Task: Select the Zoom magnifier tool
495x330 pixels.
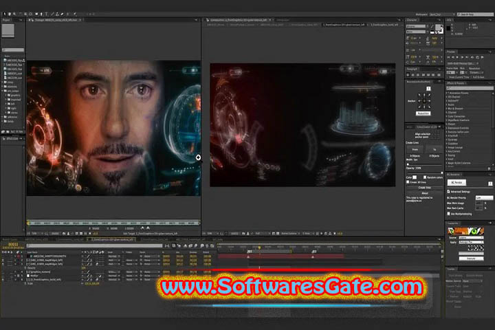Action: 14,14
